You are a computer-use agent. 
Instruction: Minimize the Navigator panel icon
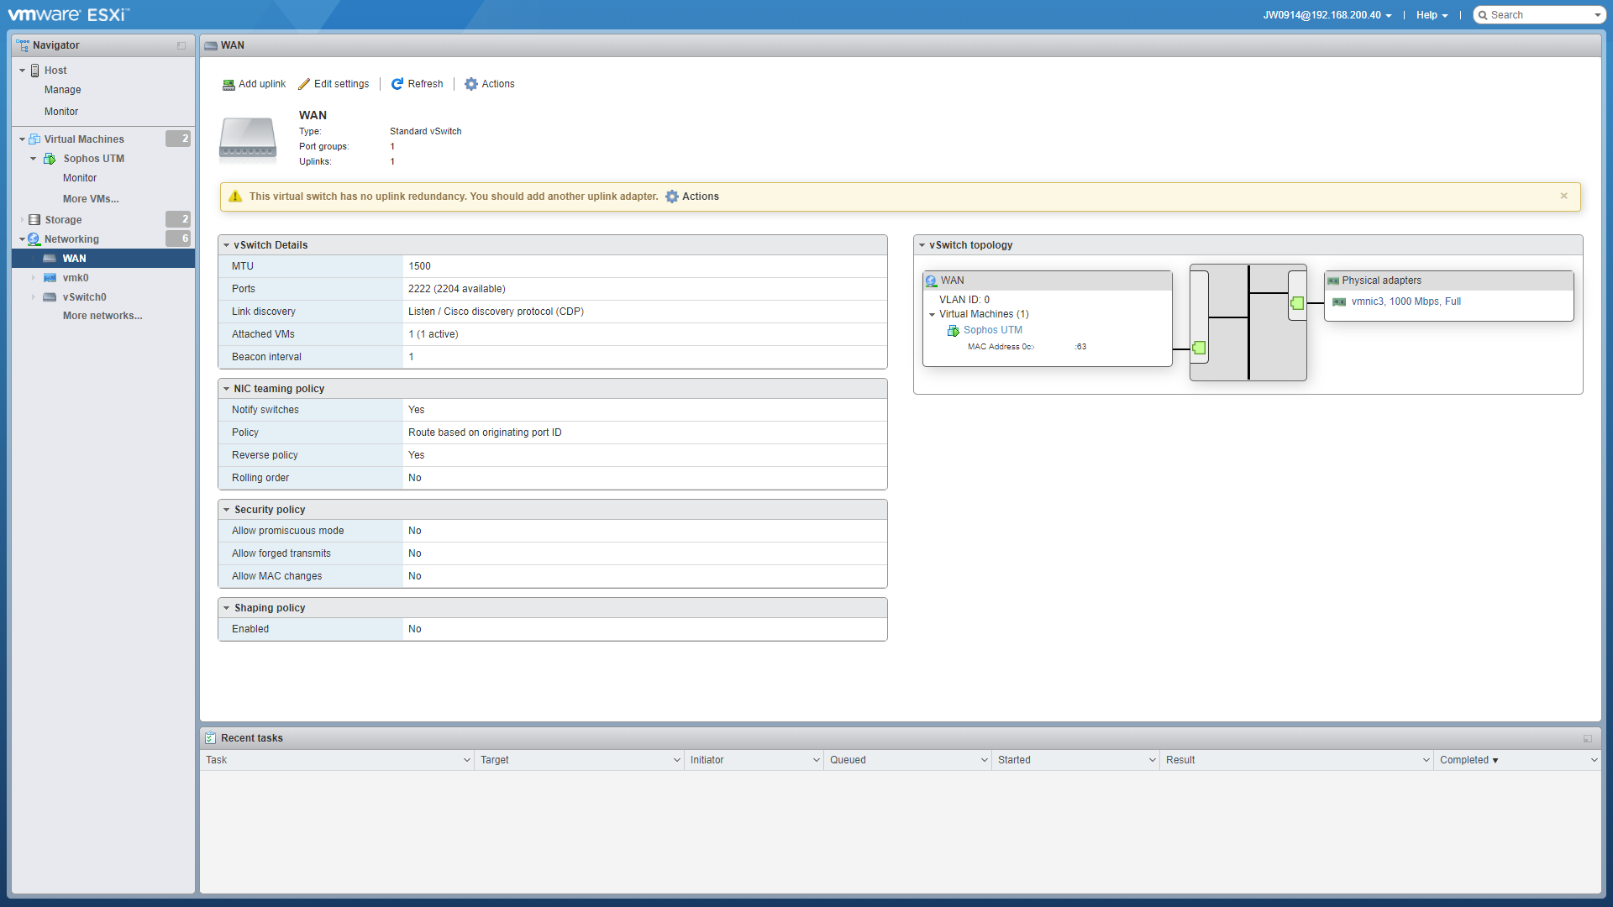pos(181,46)
